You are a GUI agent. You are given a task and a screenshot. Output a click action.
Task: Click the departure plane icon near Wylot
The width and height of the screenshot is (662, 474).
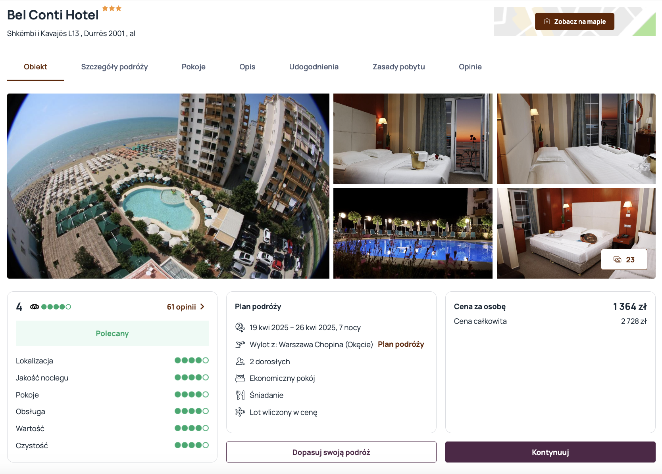[240, 344]
